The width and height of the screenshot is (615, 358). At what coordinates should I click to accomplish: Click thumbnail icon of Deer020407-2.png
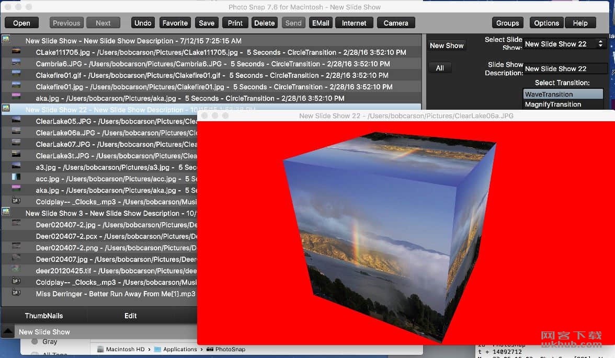[16, 246]
